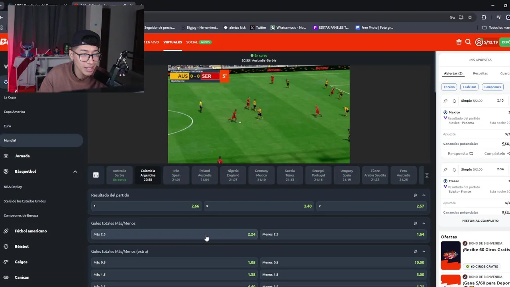Image resolution: width=510 pixels, height=287 pixels.
Task: Select the Básquetbol ball icon in sidebar
Action: click(x=6, y=171)
